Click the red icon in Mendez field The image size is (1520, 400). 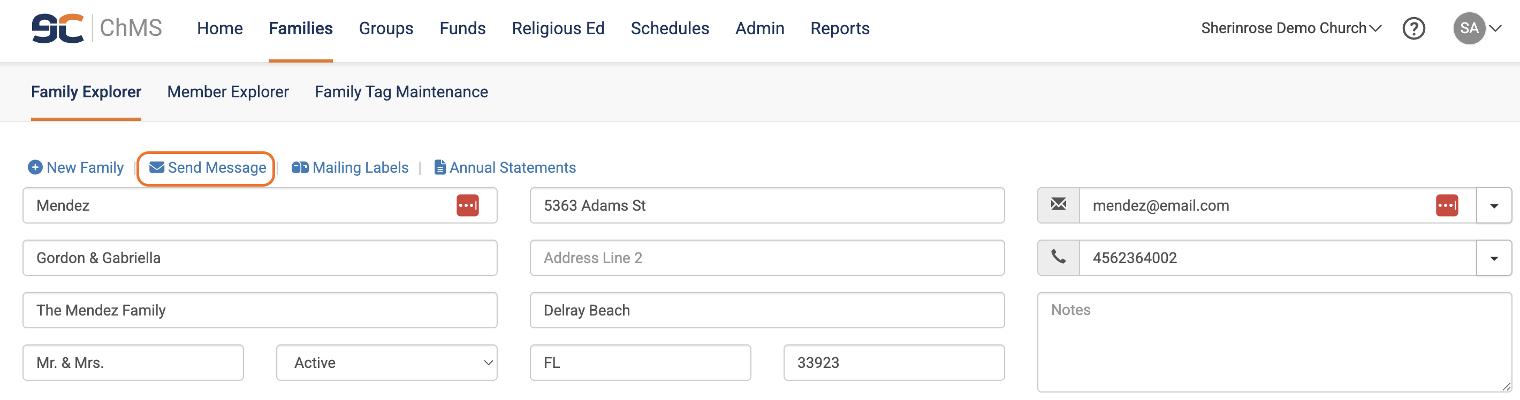(x=467, y=205)
